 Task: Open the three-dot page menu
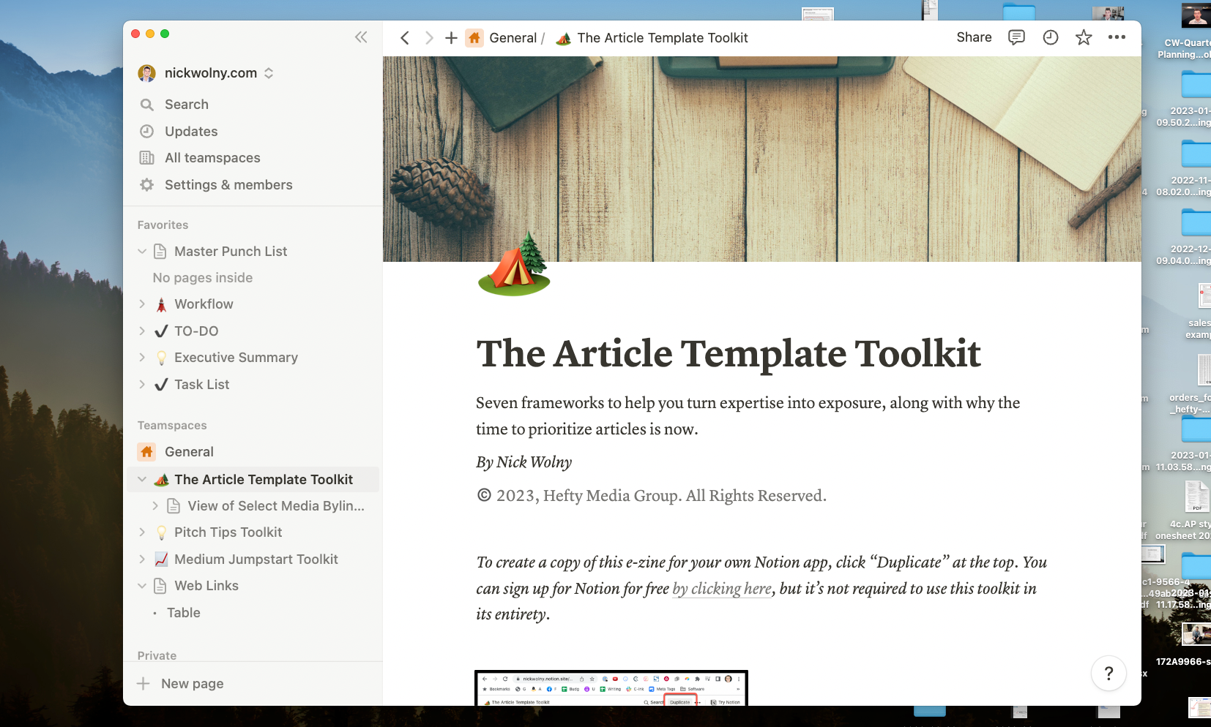click(x=1117, y=37)
